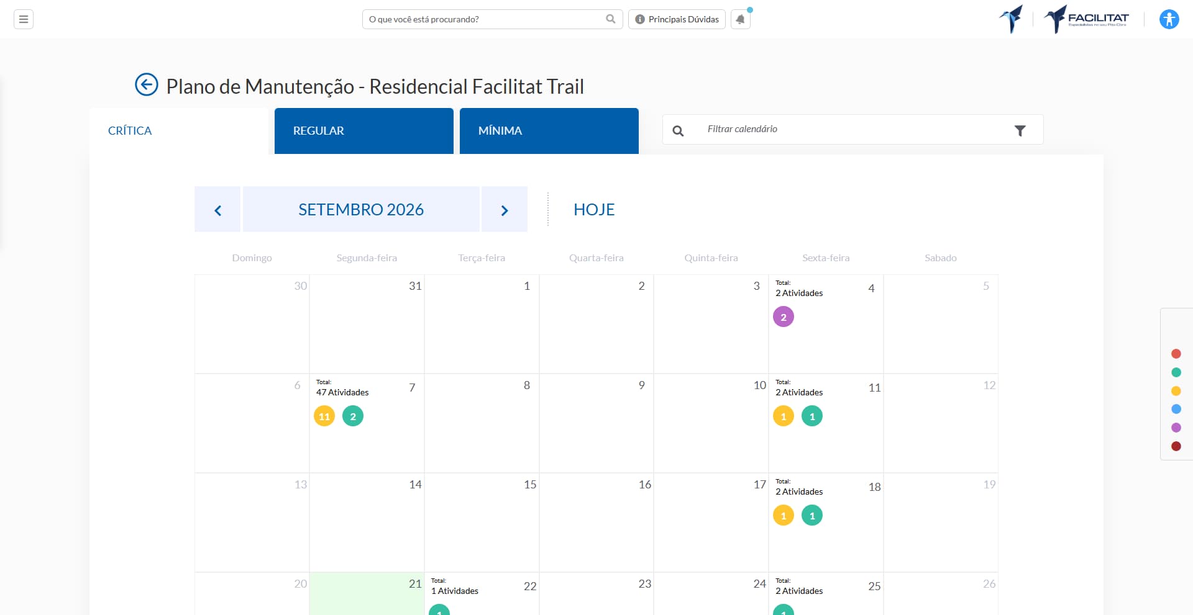Viewport: 1193px width, 615px height.
Task: Click yellow 1 badge on day 11
Action: [x=784, y=416]
